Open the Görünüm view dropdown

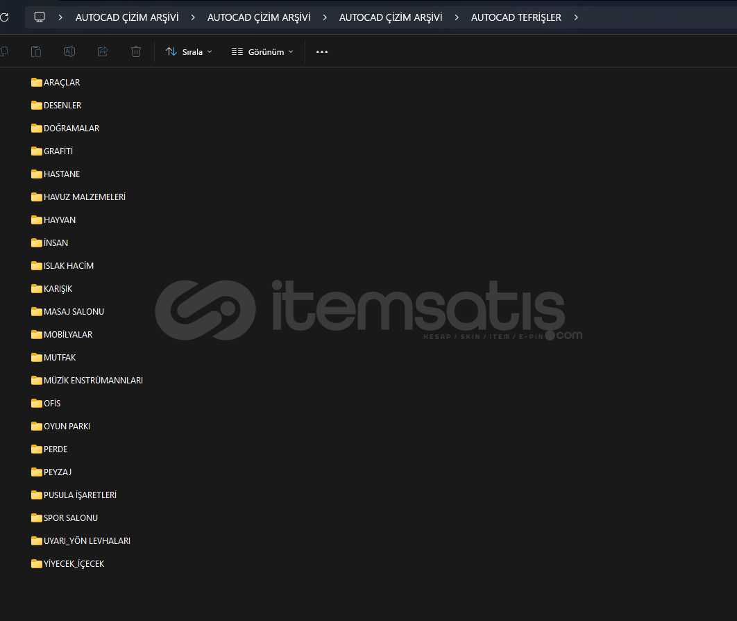pyautogui.click(x=262, y=51)
